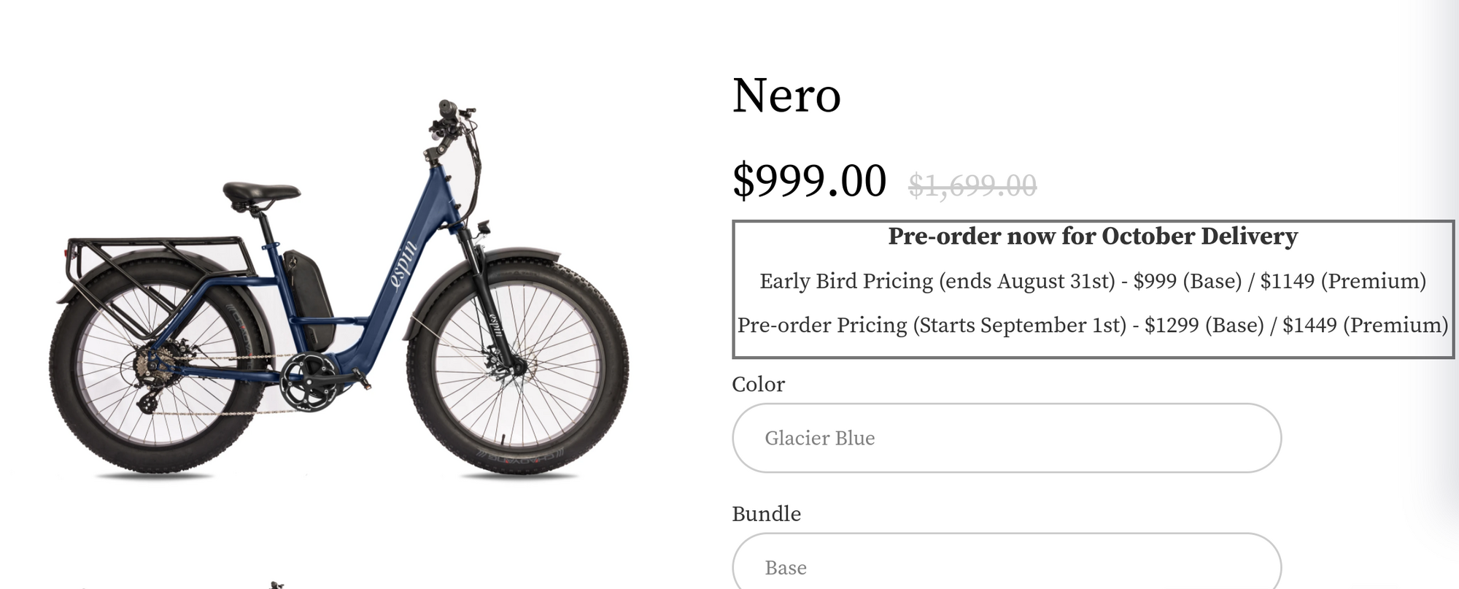The image size is (1459, 589).
Task: Open the Color dropdown showing Glacier Blue
Action: coord(1006,438)
